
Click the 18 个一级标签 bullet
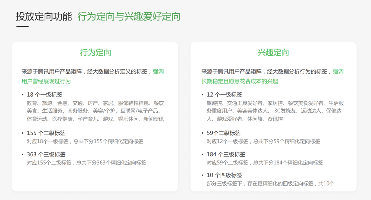pyautogui.click(x=44, y=95)
